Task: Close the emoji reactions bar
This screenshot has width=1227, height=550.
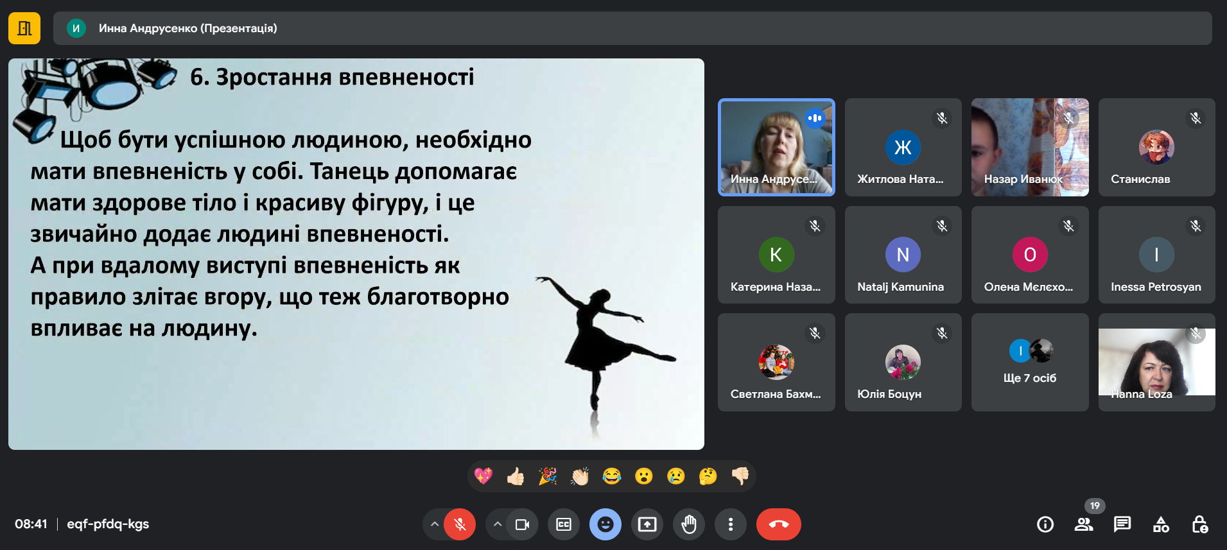Action: [x=605, y=524]
